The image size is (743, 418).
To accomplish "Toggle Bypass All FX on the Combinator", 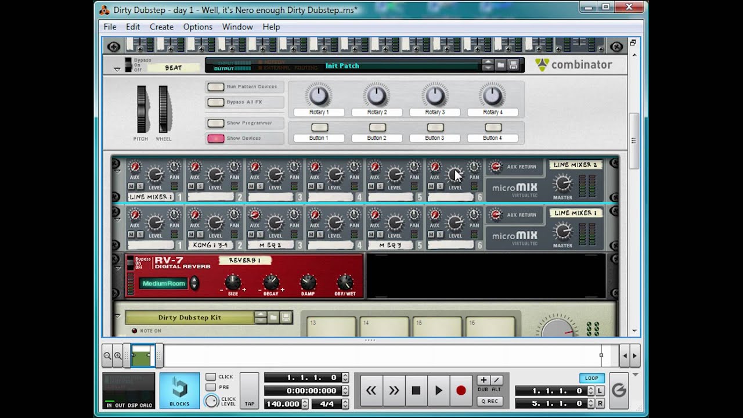I will pyautogui.click(x=216, y=102).
